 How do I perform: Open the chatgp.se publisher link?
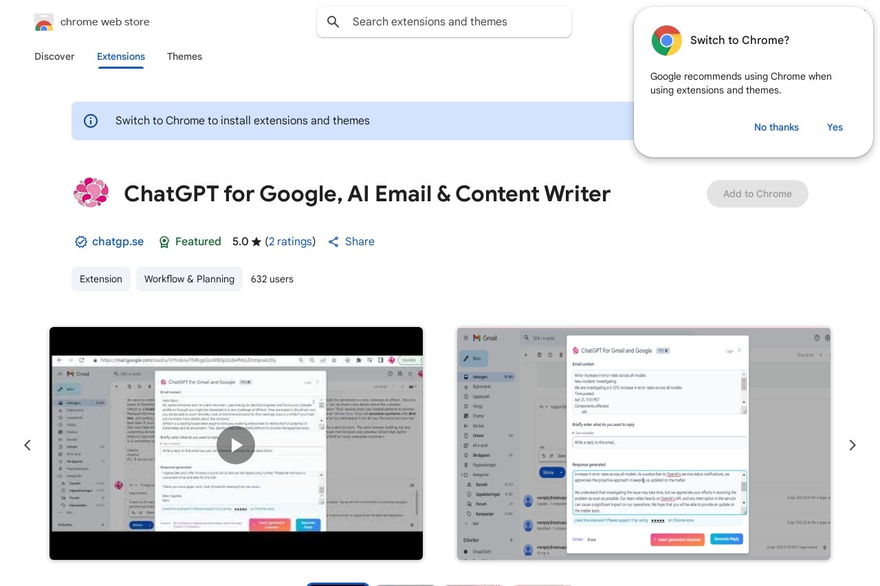point(118,242)
